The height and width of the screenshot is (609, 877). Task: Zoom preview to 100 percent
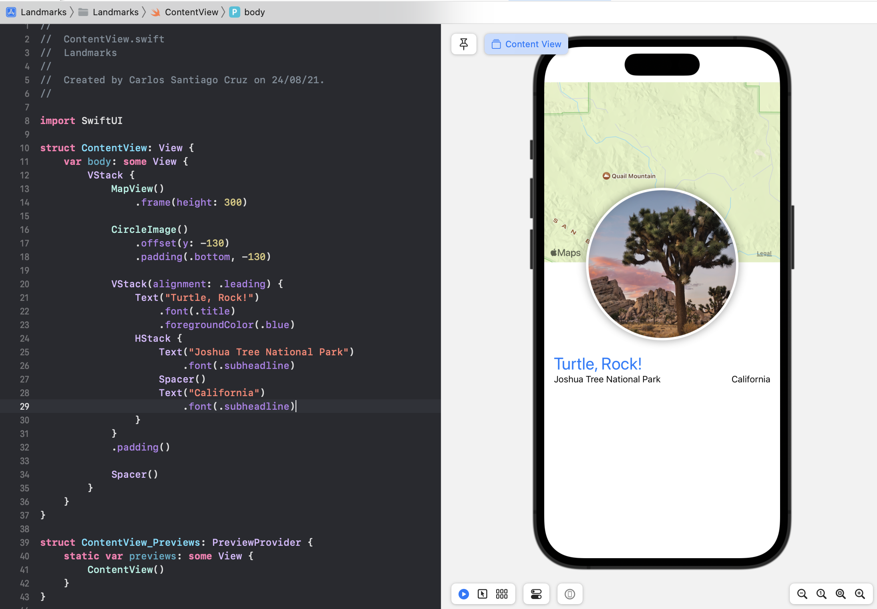[821, 594]
